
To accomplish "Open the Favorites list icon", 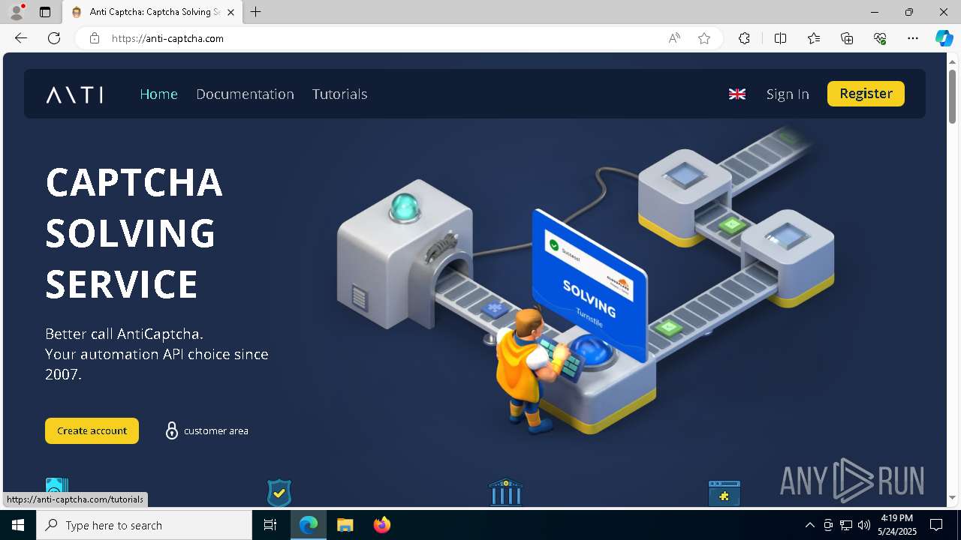I will coord(814,38).
